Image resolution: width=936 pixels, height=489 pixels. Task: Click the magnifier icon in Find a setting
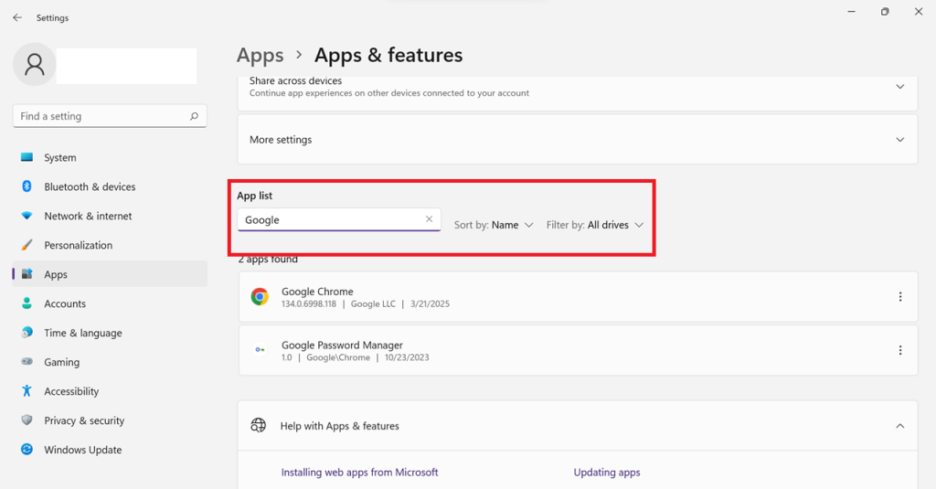(194, 116)
